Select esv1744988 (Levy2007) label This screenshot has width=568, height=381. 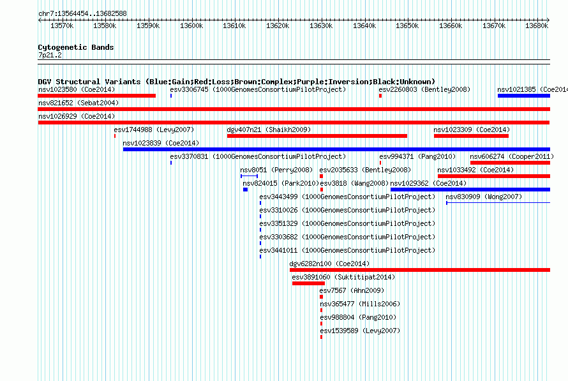pyautogui.click(x=154, y=130)
